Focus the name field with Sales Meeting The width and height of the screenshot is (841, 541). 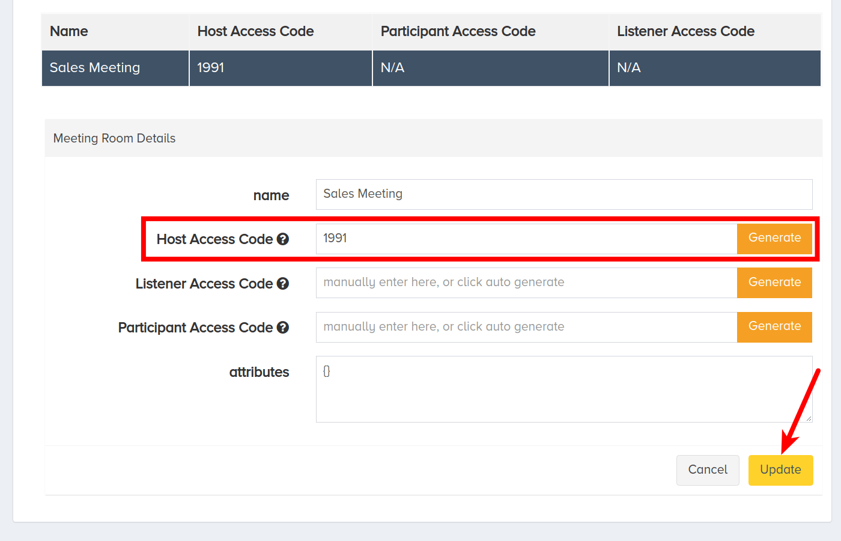point(564,194)
